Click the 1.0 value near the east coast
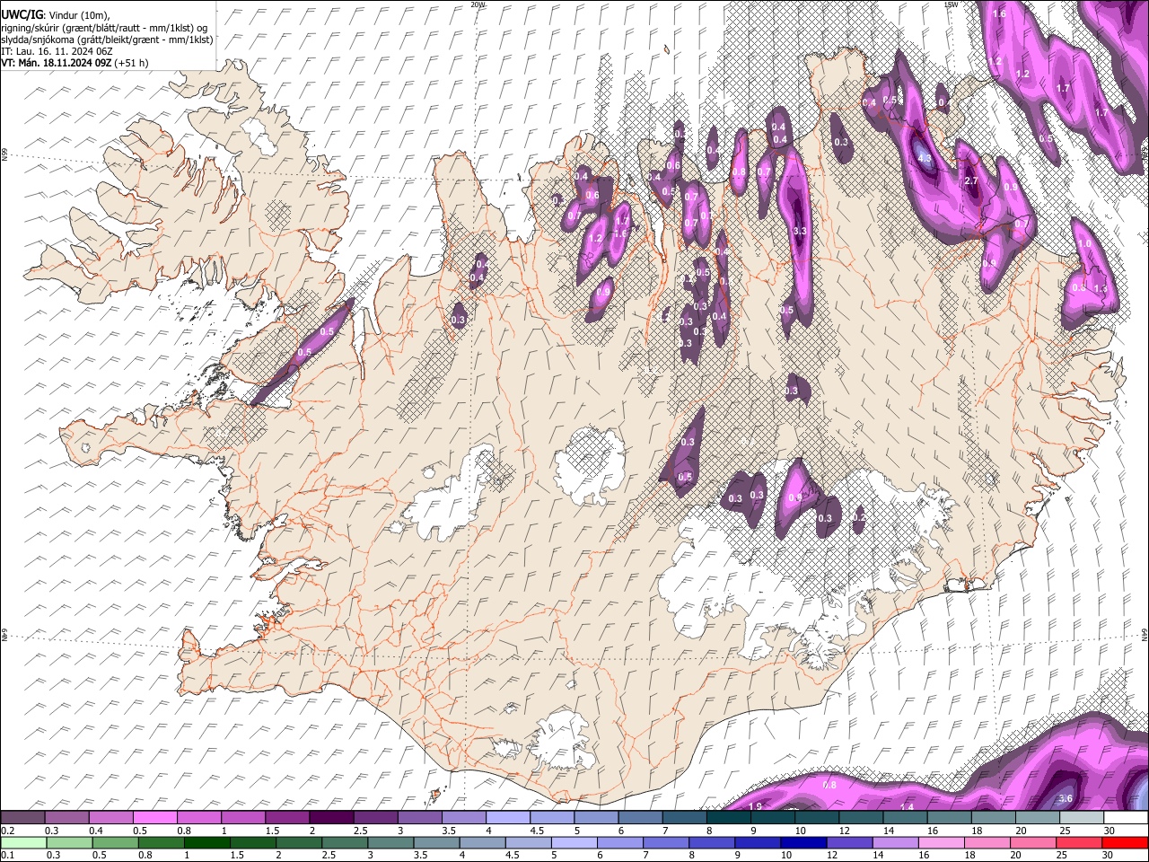This screenshot has height=862, width=1149. (1083, 243)
